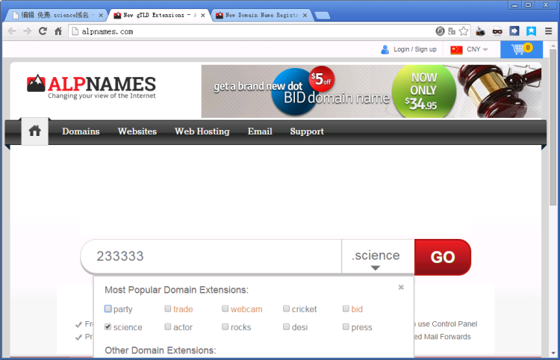The width and height of the screenshot is (560, 360).
Task: Click the scrollbar up arrow
Action: coord(553,44)
